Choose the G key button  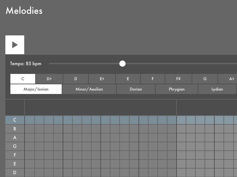[x=205, y=79]
